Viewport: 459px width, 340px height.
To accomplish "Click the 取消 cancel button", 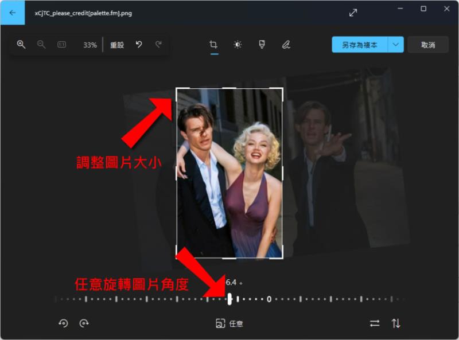I will pos(427,45).
